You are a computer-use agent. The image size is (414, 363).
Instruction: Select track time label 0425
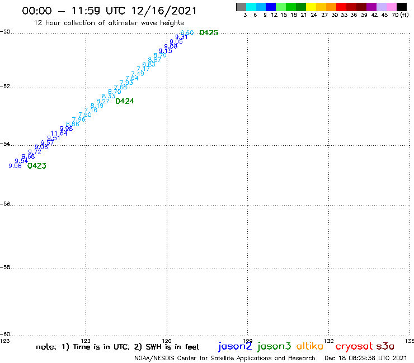[209, 33]
